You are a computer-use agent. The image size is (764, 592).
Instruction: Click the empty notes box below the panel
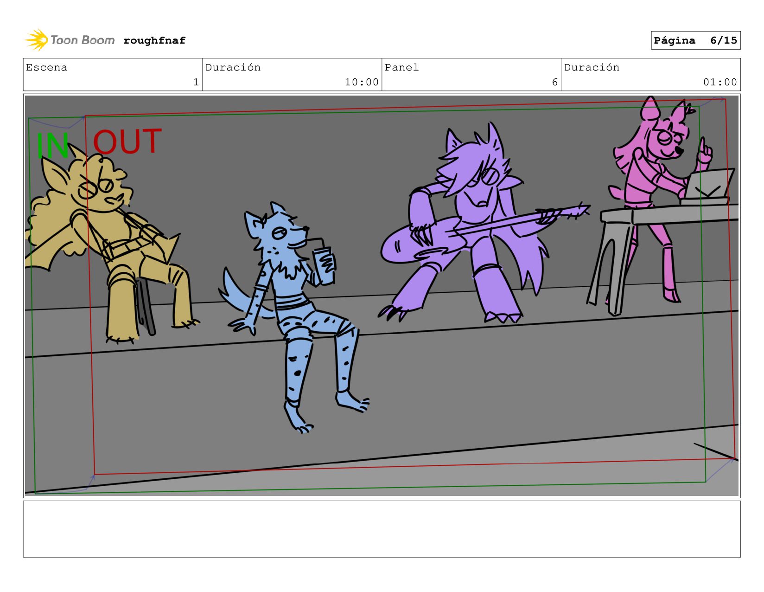(382, 529)
